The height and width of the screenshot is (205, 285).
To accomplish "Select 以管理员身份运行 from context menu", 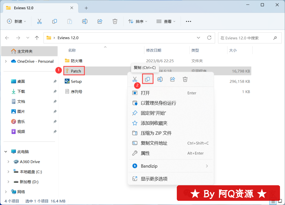I will point(158,103).
